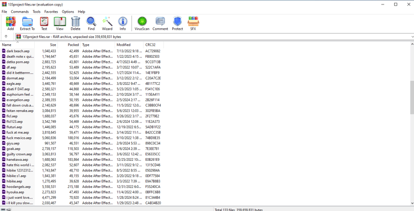Run the Test archive icon

pos(44,24)
